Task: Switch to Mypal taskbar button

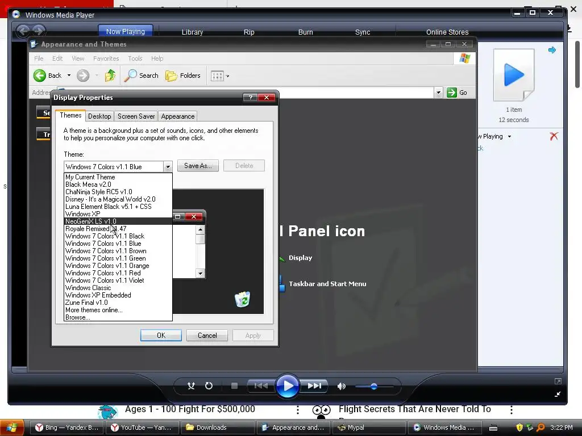Action: (x=369, y=427)
